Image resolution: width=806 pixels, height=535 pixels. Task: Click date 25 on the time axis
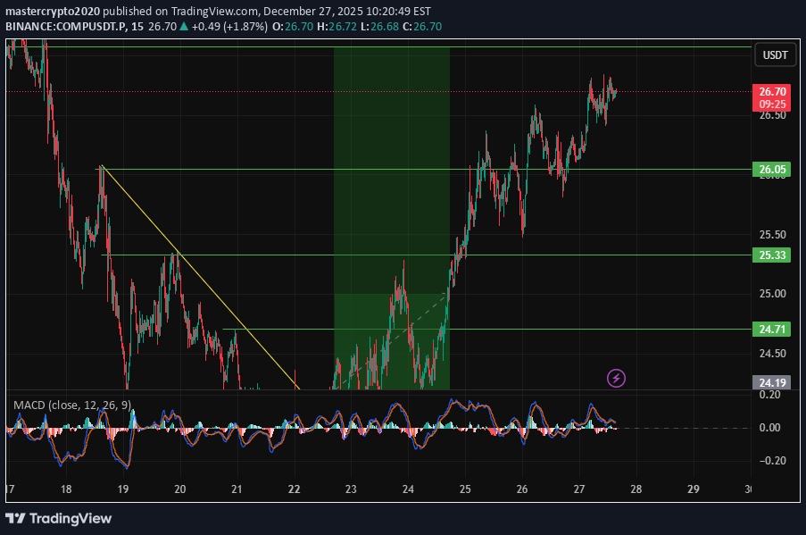(x=465, y=489)
